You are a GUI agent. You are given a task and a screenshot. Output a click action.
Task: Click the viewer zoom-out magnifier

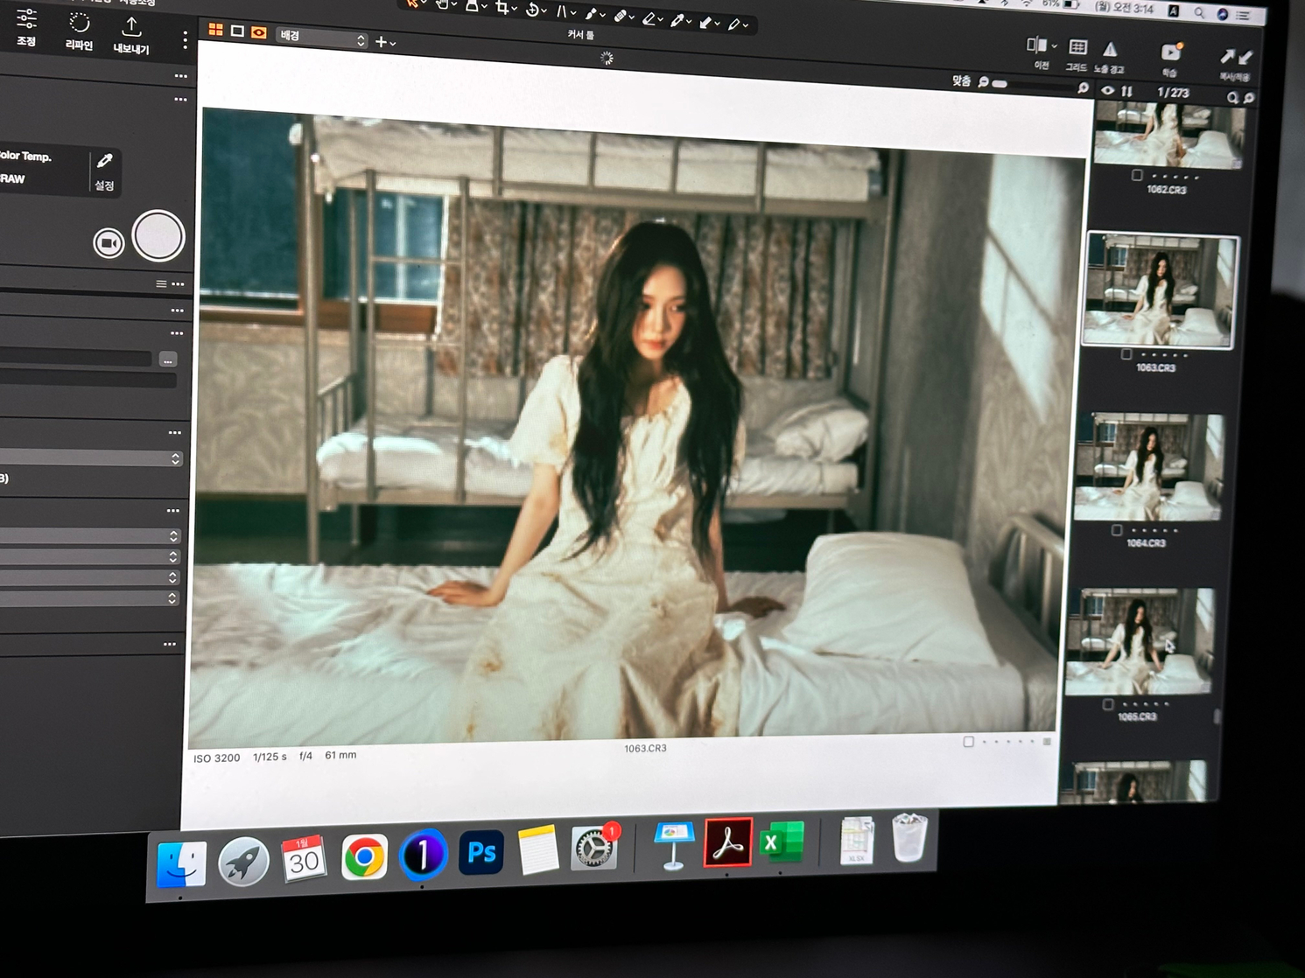click(984, 82)
